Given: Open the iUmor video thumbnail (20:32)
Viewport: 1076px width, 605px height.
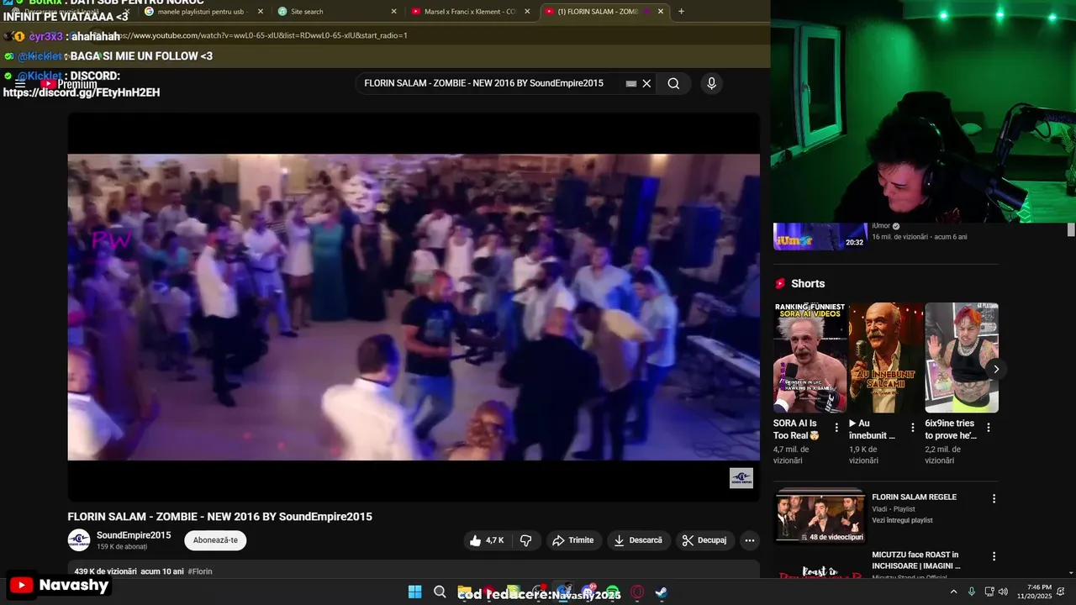Looking at the screenshot, I should [x=820, y=236].
